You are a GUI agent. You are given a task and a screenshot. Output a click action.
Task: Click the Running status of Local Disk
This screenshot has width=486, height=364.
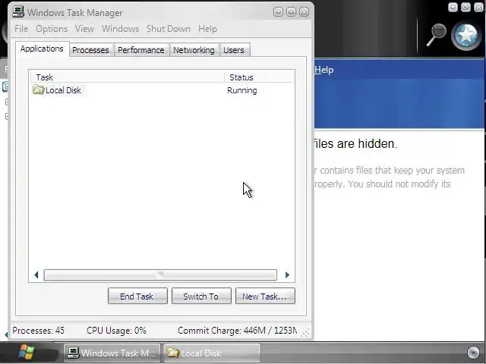pyautogui.click(x=242, y=90)
